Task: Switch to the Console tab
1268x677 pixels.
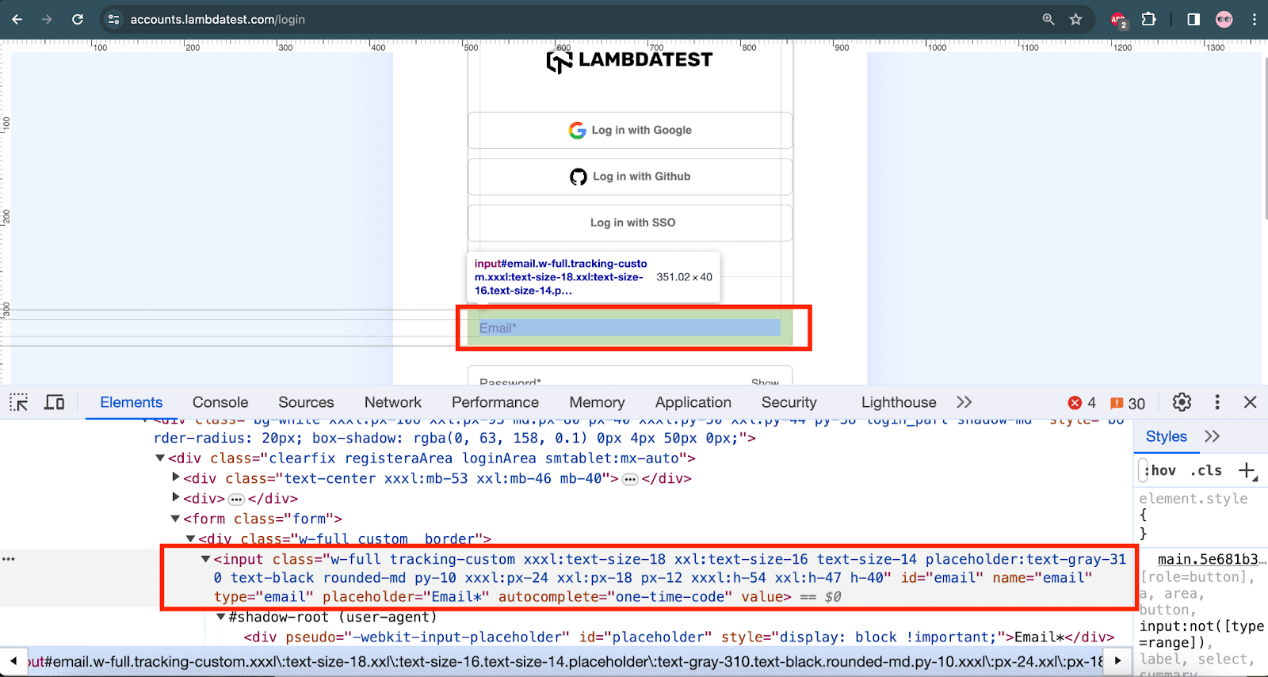Action: pyautogui.click(x=220, y=402)
